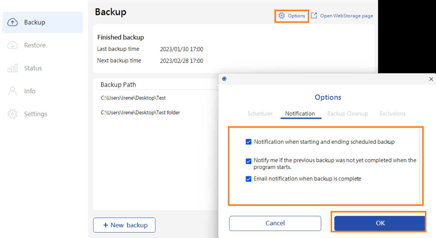Go to the Exclusions tab
This screenshot has width=436, height=238.
(x=392, y=114)
